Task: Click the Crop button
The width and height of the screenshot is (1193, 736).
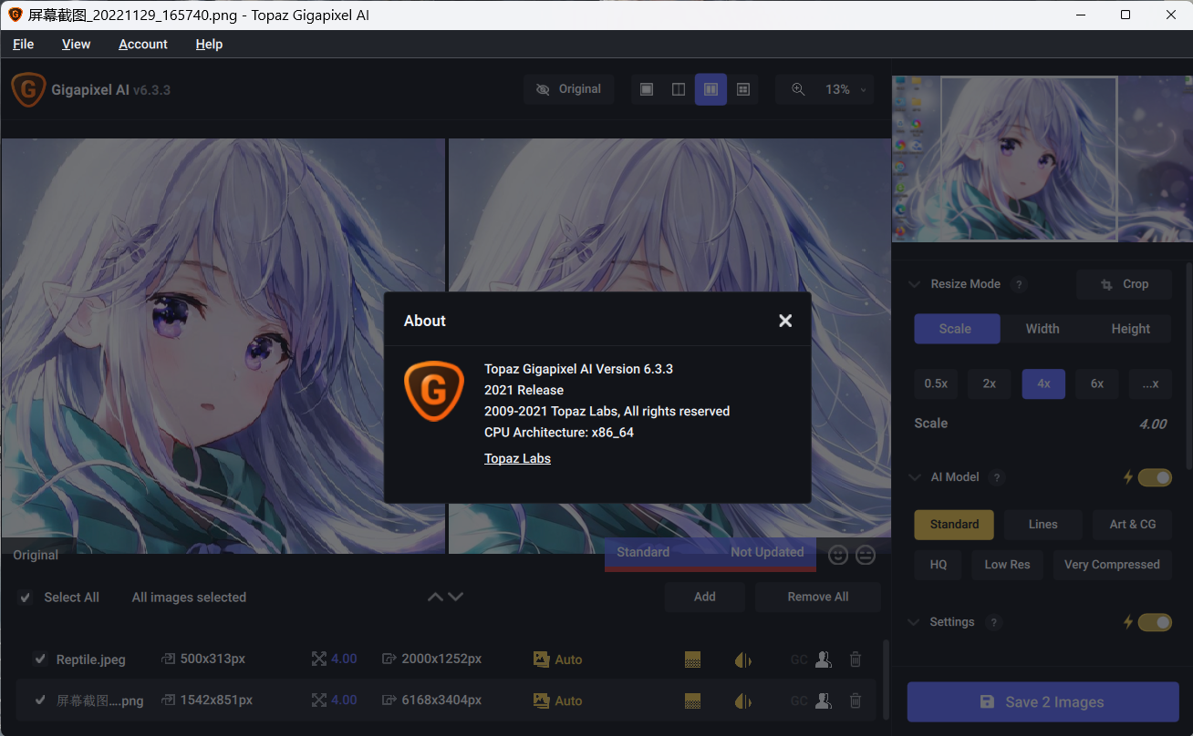Action: click(x=1124, y=284)
